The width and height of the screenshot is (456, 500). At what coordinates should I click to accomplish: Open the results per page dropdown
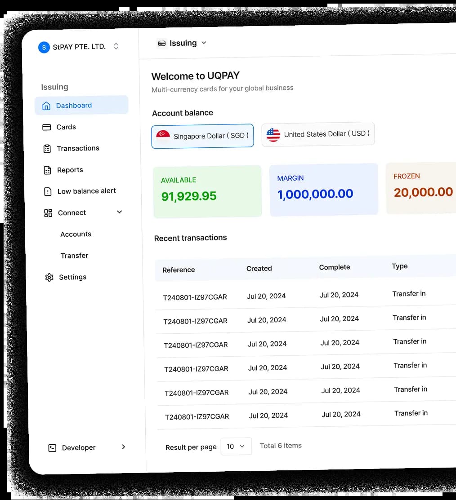[x=236, y=446]
